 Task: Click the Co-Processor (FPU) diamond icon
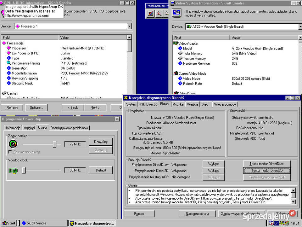coord(9,53)
